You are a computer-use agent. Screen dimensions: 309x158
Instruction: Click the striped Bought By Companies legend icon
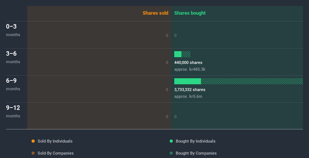(171, 153)
